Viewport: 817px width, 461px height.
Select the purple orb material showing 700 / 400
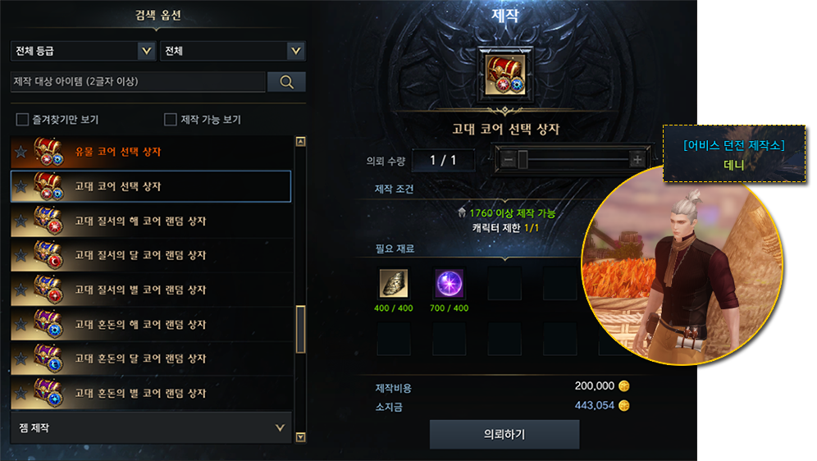tap(449, 283)
